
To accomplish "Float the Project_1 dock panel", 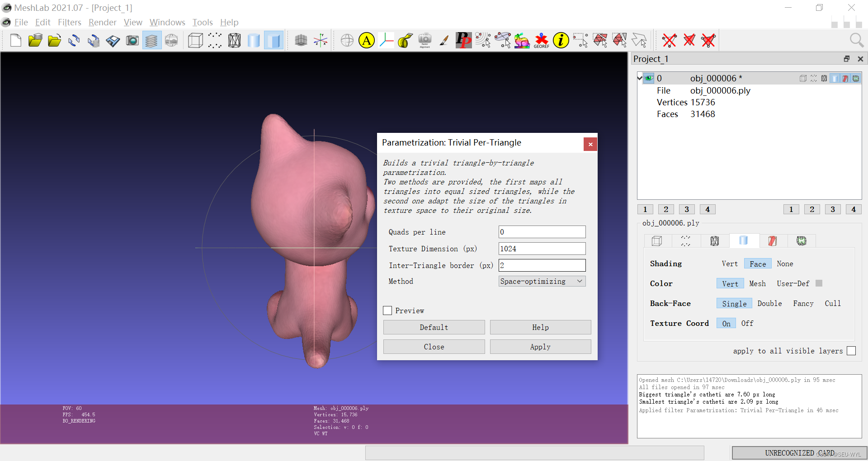I will coord(846,59).
